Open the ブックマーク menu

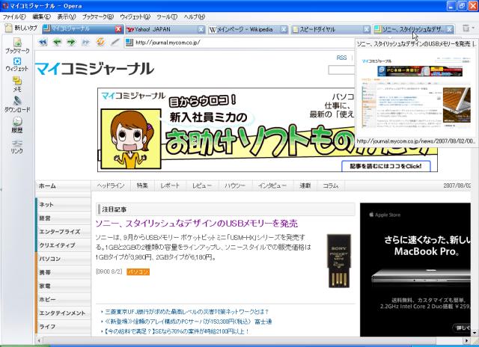[x=98, y=16]
